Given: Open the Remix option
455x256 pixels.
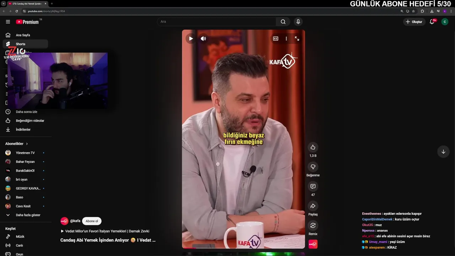Looking at the screenshot, I should click(x=313, y=225).
